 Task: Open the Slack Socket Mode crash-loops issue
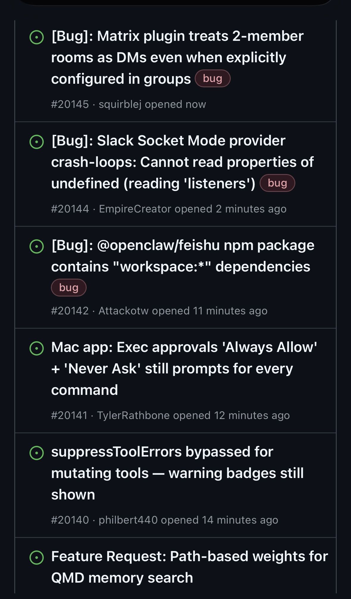(182, 162)
